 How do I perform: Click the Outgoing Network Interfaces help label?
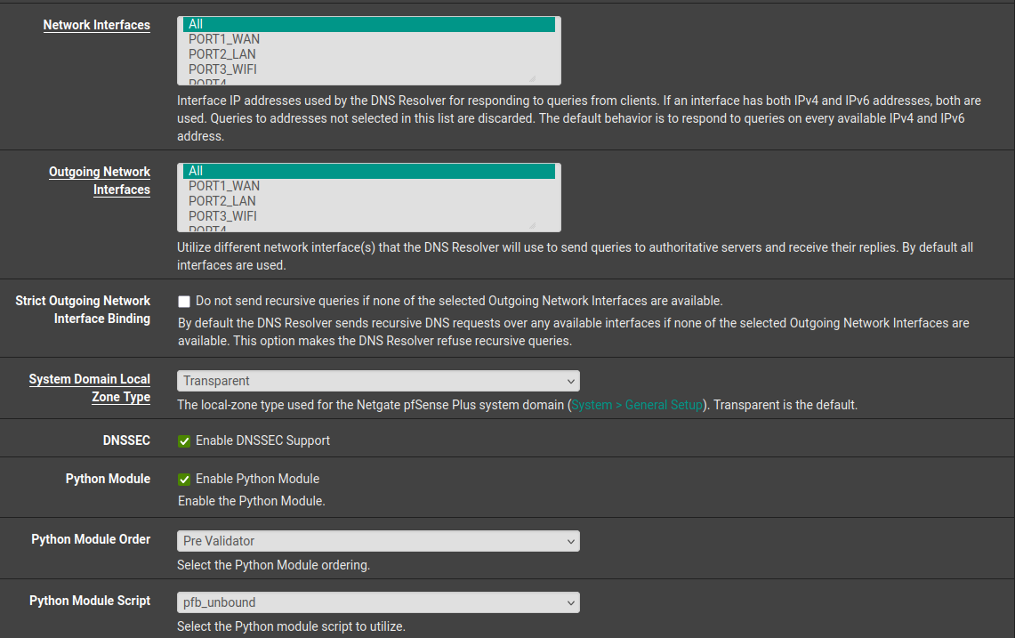[100, 181]
